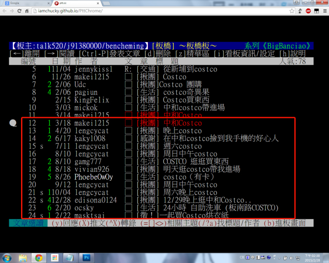The image size is (329, 263).
Task: Open the IME tool menu icon
Action: 263,257
